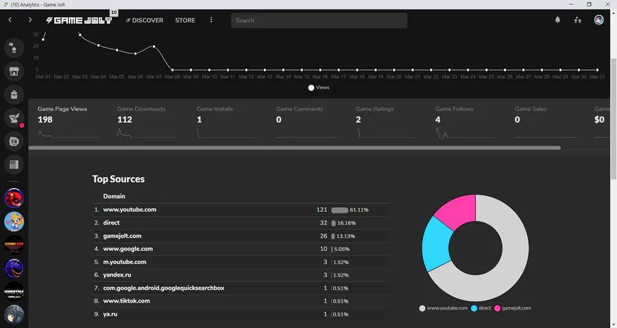The image size is (617, 328).
Task: Click the blue direct donut segment
Action: tap(436, 245)
